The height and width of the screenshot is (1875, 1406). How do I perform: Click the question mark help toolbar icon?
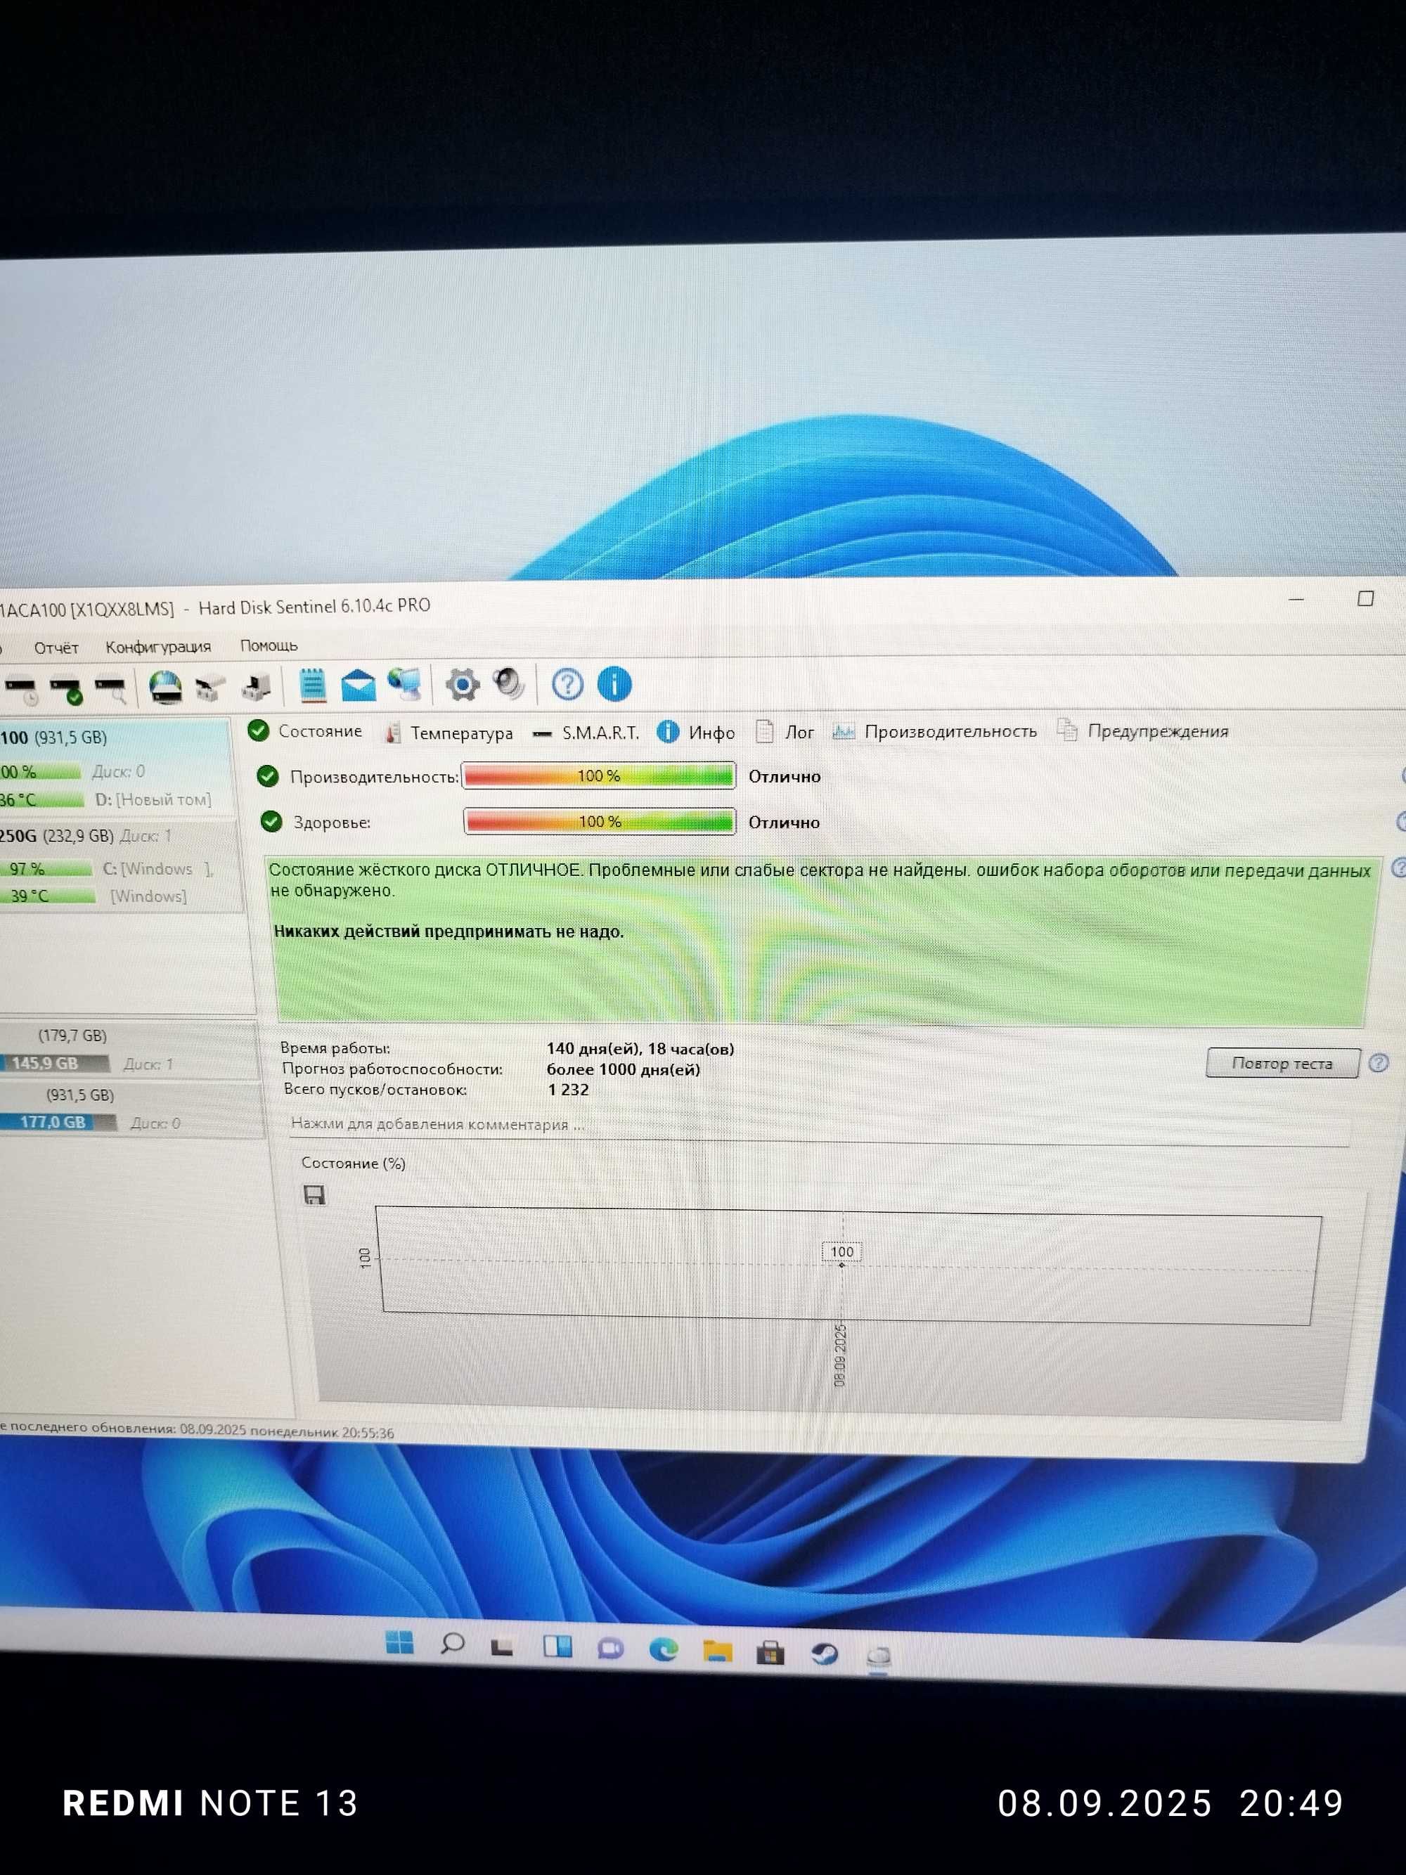click(x=567, y=683)
